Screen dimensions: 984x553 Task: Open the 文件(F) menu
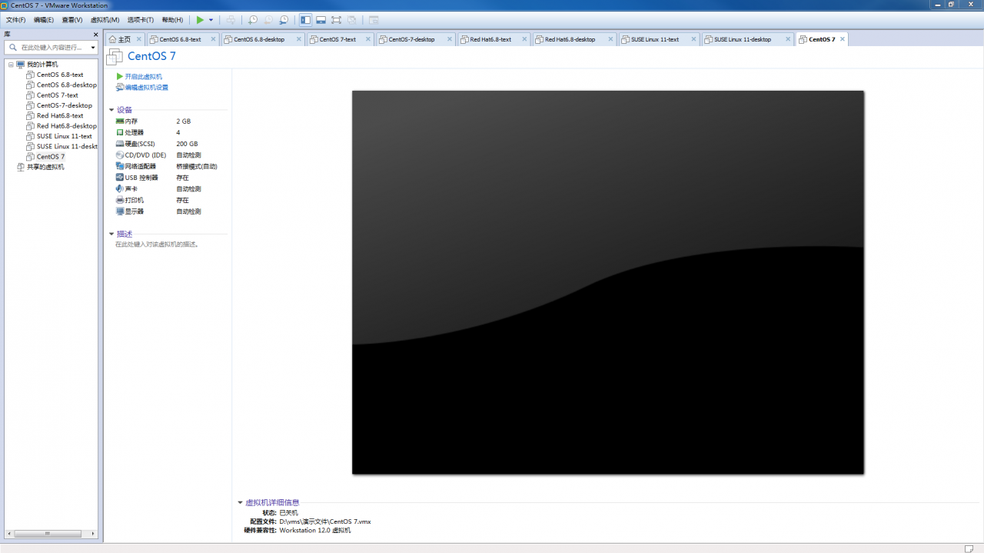(15, 20)
